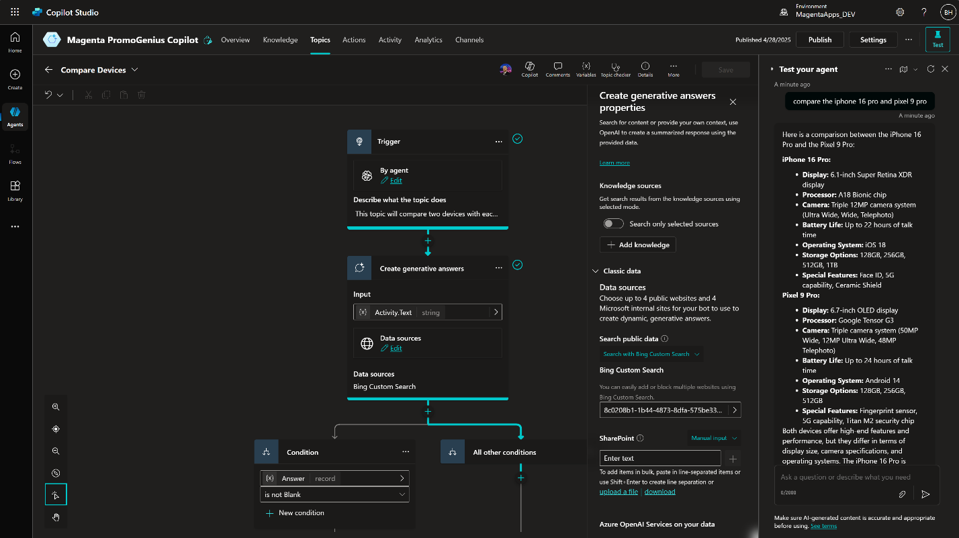
Task: Expand the Bing Custom Search ID chevron
Action: coord(735,410)
